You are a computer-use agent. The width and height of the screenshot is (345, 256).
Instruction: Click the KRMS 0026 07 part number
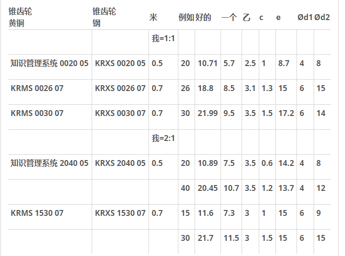[x=37, y=89]
